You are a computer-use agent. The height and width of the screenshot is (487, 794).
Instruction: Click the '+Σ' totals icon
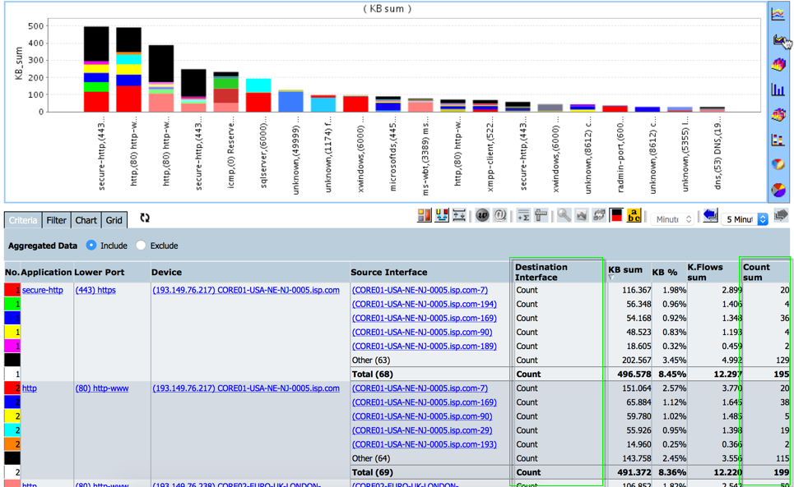pos(523,216)
